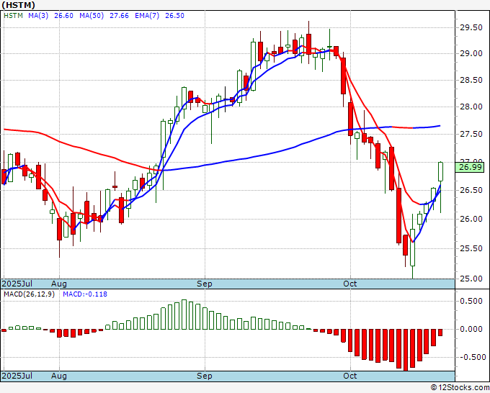Click the MACD(26,12,9) indicator label

point(29,294)
